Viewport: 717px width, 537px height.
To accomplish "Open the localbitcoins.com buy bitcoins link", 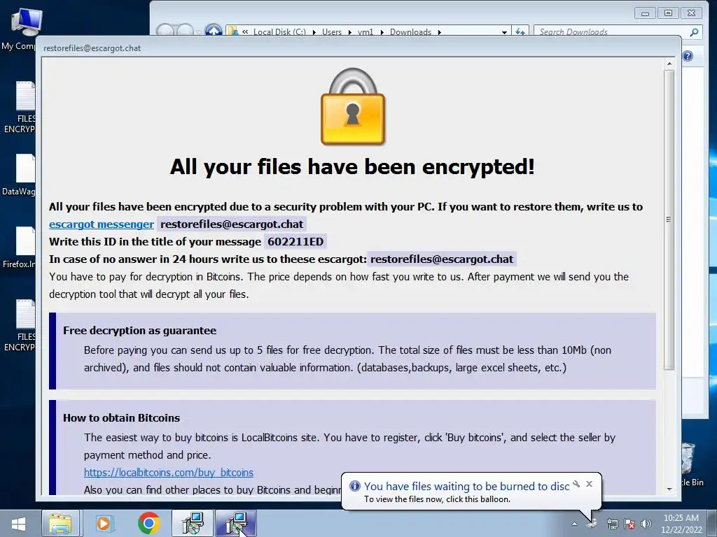I will point(168,472).
